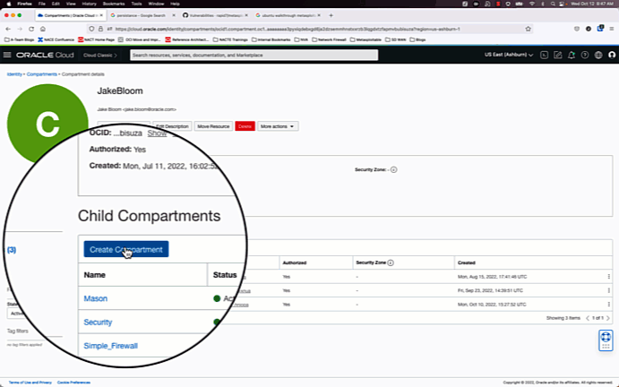Viewport: 619px width, 387px height.
Task: Click Compartments breadcrumb link
Action: click(42, 74)
